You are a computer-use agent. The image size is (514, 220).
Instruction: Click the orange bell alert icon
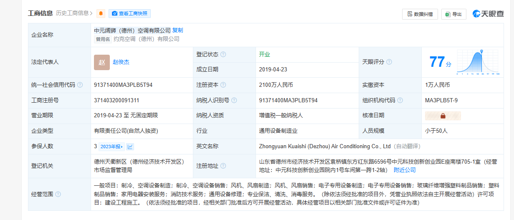click(x=101, y=13)
